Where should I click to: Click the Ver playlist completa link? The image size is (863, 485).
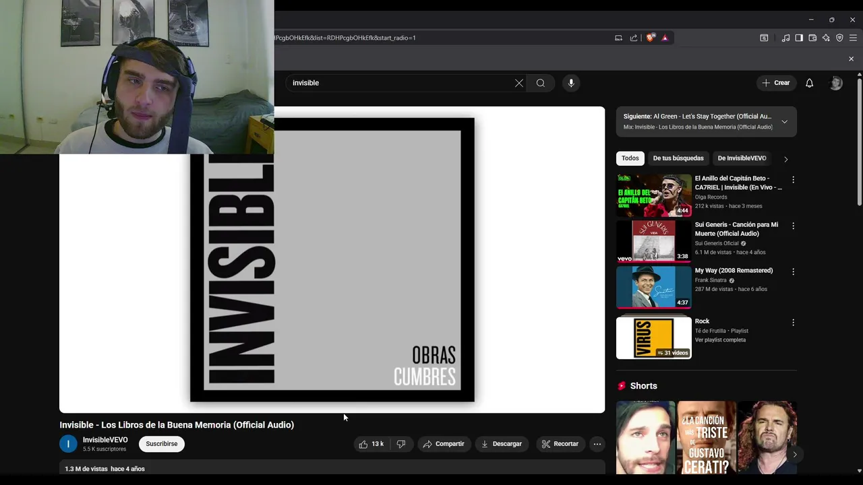720,340
